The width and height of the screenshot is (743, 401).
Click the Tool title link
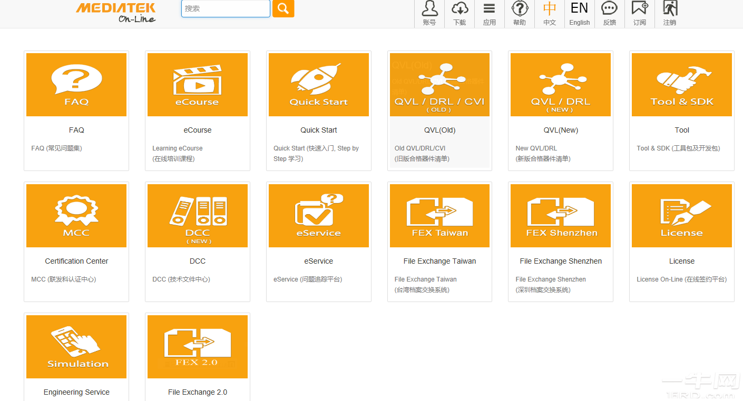pos(682,130)
